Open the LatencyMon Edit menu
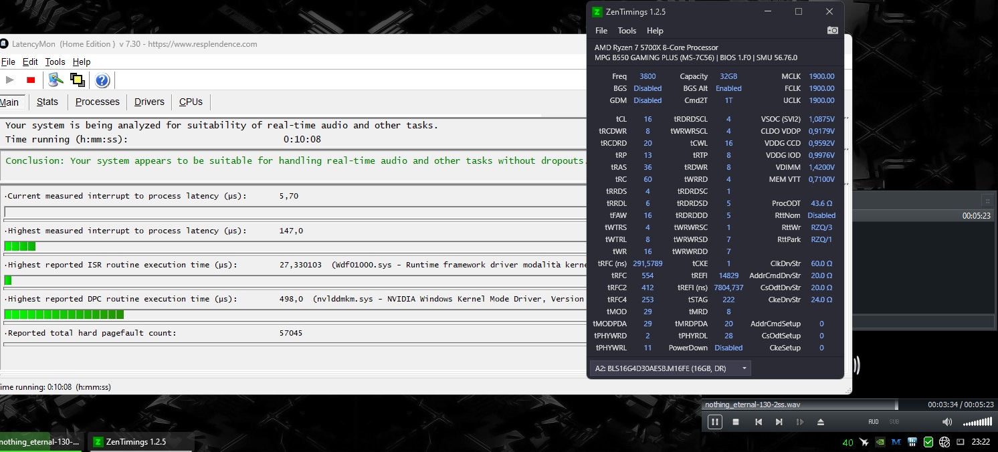 tap(30, 62)
